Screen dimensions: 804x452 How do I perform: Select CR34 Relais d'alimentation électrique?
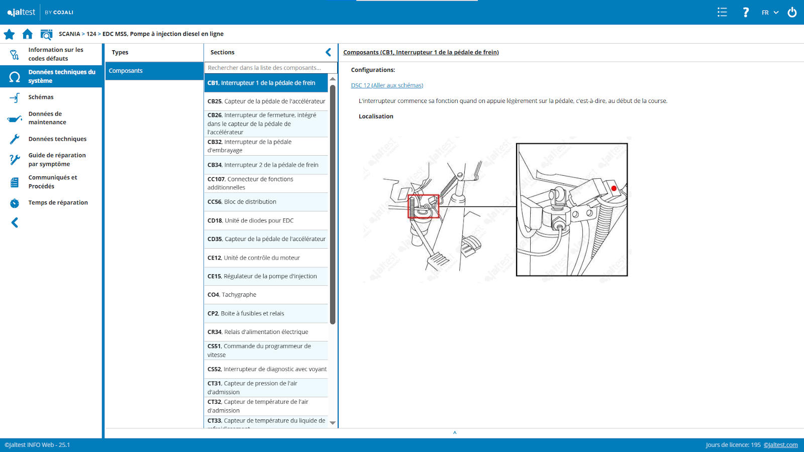[x=266, y=332]
